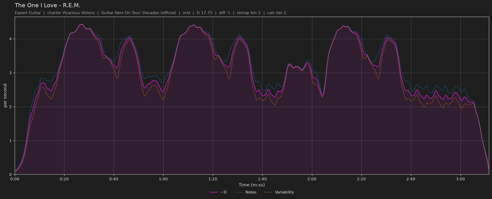
Task: Click the '2:40' x-axis tick label
Action: point(411,179)
